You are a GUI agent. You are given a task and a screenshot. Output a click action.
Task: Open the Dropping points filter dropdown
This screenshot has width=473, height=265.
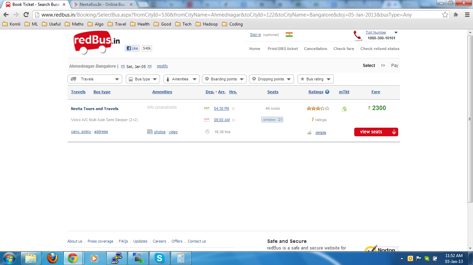(271, 79)
